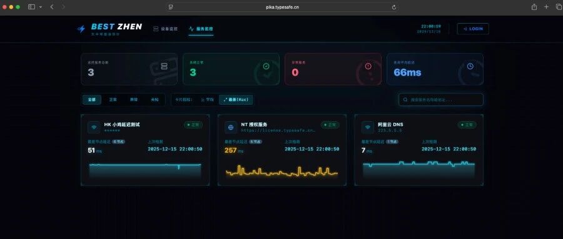
Task: Select the 正常 filter tab
Action: point(113,100)
